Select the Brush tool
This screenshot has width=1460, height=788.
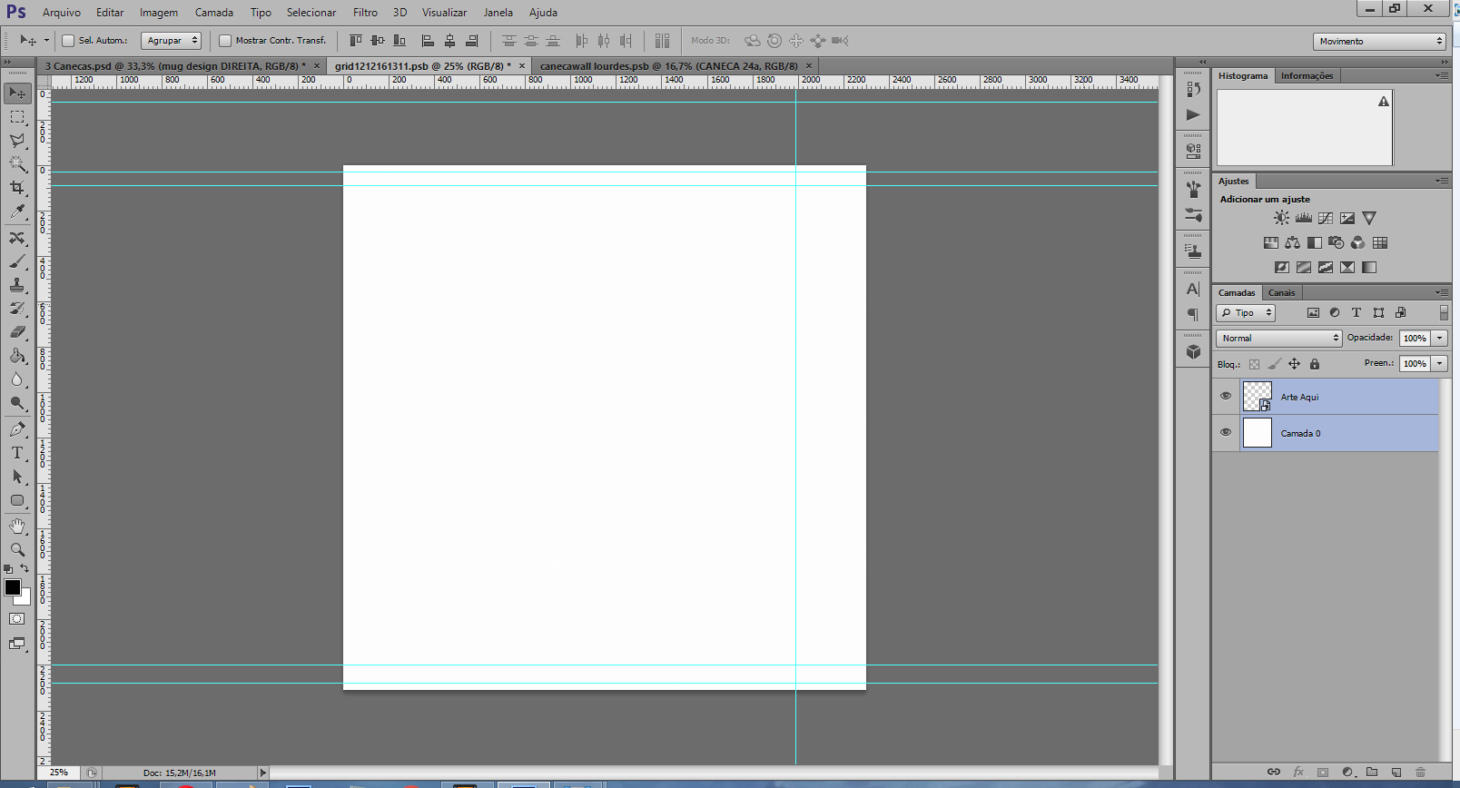(x=17, y=261)
